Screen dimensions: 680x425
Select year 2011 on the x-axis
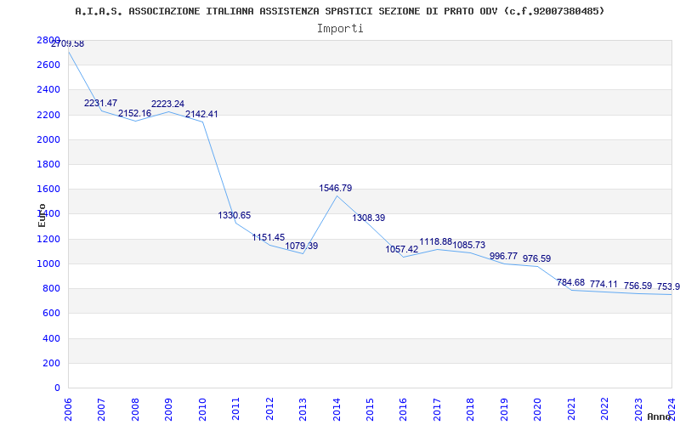click(x=236, y=410)
